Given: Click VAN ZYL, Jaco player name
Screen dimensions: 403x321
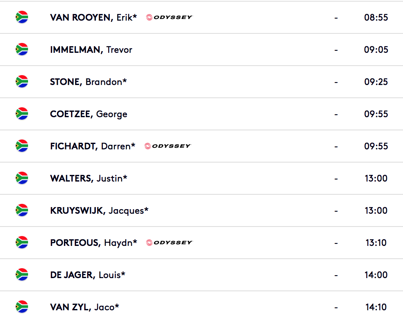Looking at the screenshot, I should click(x=85, y=307).
